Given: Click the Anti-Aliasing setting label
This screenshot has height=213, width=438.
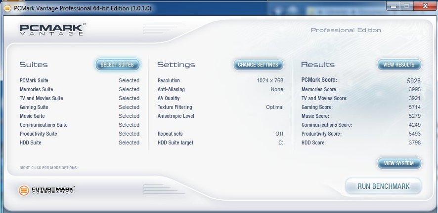Looking at the screenshot, I should pyautogui.click(x=171, y=89).
